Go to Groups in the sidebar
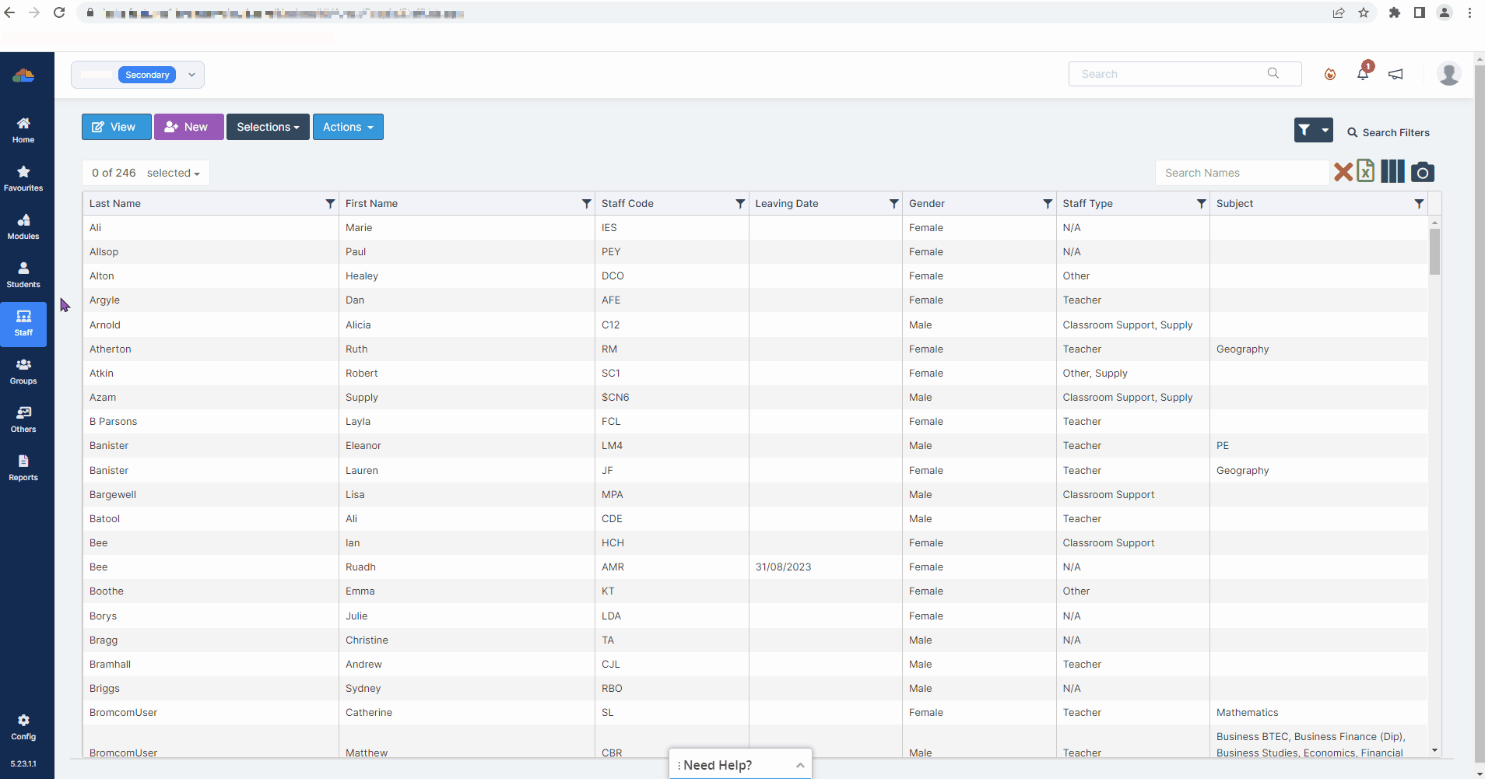This screenshot has width=1485, height=779. coord(23,371)
